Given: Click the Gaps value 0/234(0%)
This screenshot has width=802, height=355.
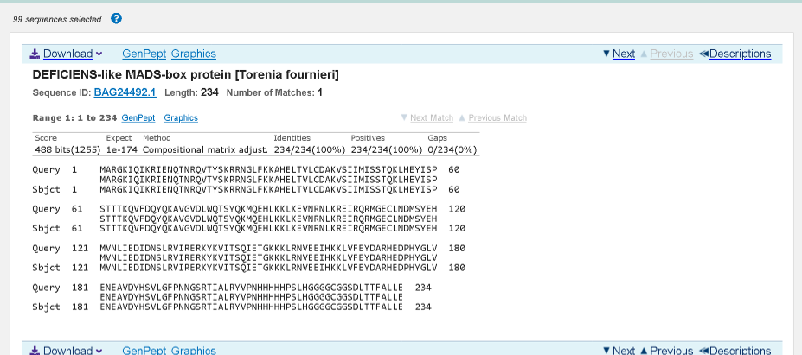Looking at the screenshot, I should (x=452, y=150).
